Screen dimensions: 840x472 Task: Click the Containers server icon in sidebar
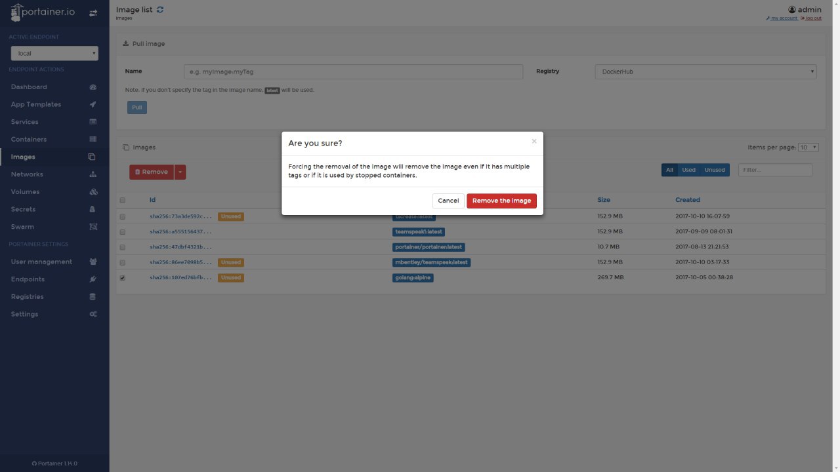click(x=93, y=139)
